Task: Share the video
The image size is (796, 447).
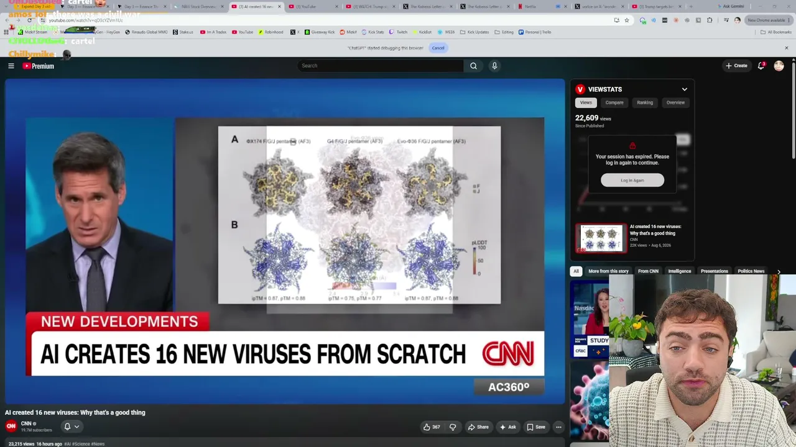Action: [x=479, y=427]
